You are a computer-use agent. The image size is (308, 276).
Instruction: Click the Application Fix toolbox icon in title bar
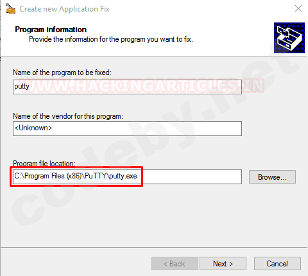coord(10,9)
